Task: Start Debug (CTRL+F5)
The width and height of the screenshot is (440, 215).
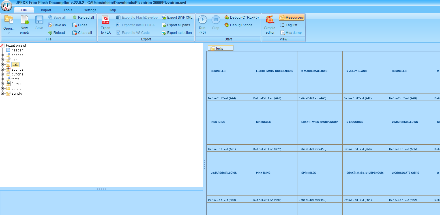Action: (241, 18)
